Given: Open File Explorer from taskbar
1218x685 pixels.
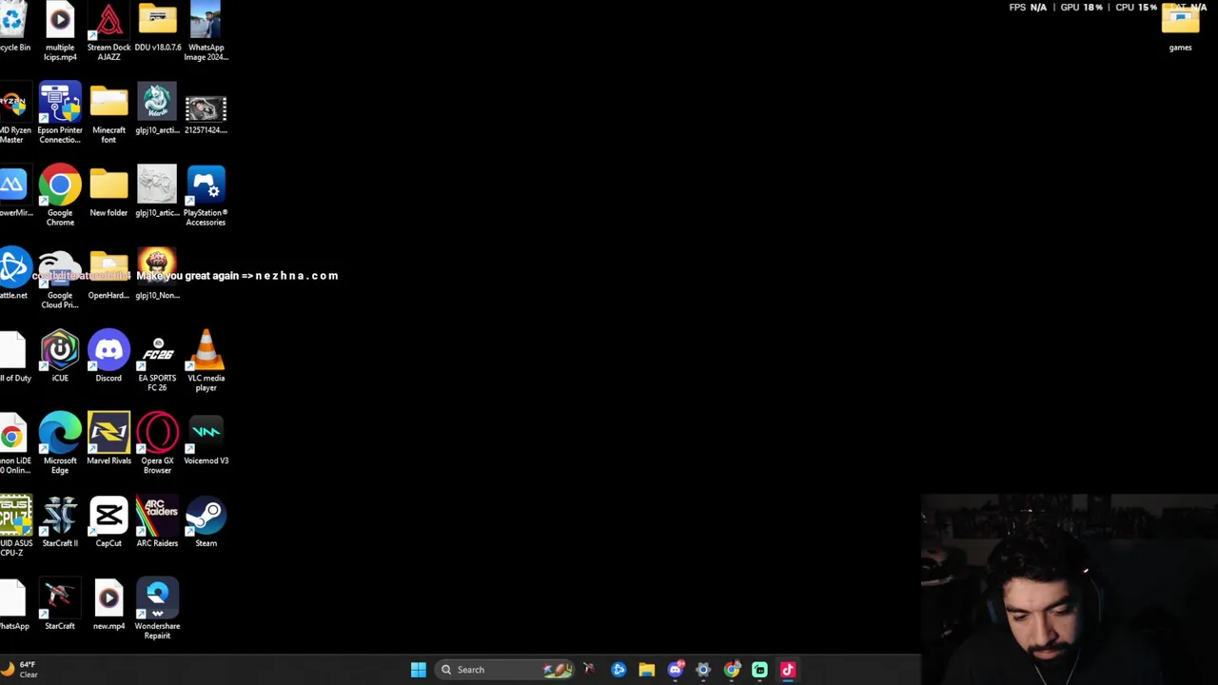Looking at the screenshot, I should 646,670.
